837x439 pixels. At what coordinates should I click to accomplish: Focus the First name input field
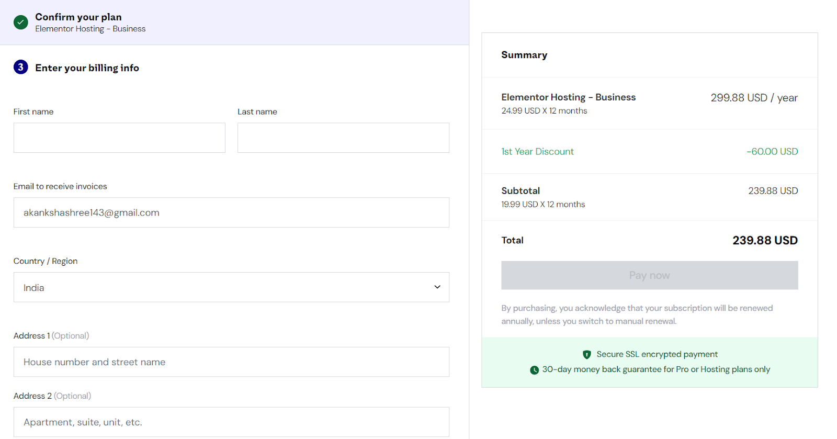[119, 138]
